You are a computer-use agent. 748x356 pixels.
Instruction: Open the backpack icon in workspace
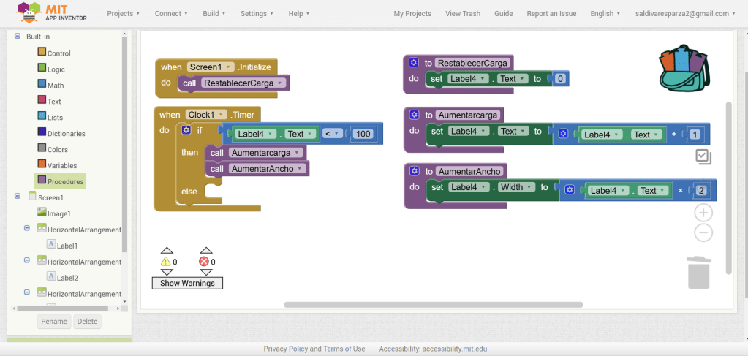tap(684, 67)
